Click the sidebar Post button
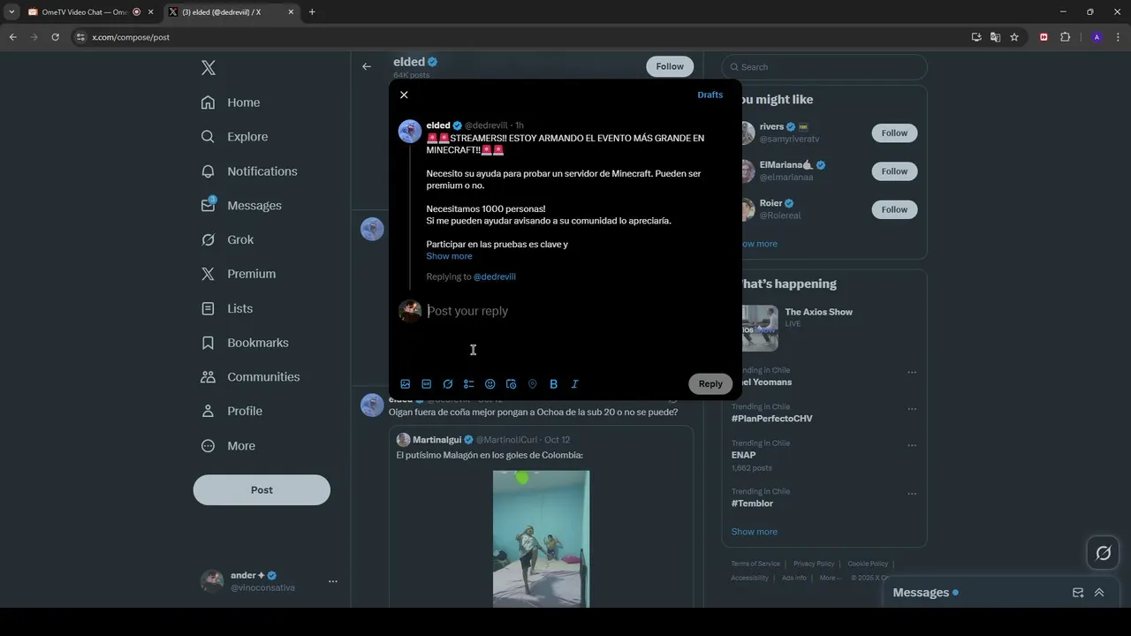Viewport: 1131px width, 636px height. [262, 490]
